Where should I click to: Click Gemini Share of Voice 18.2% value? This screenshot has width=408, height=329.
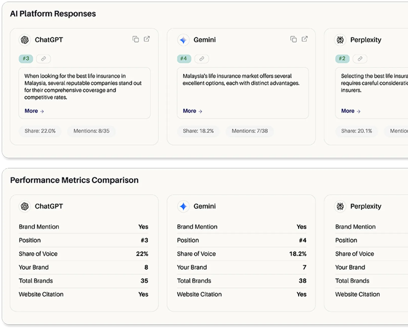pyautogui.click(x=298, y=254)
